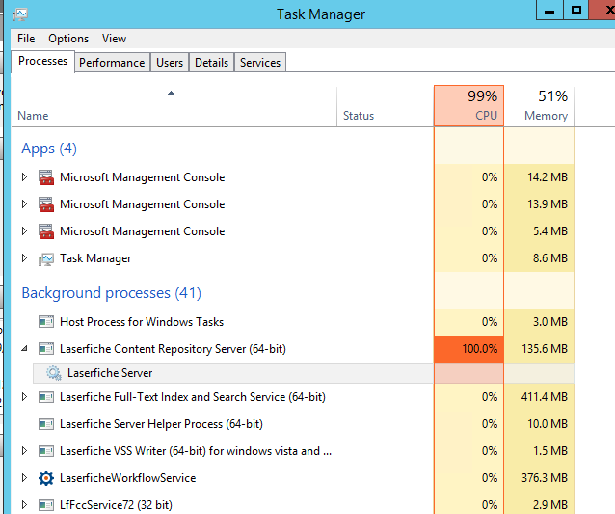Expand the Laserfiche Full-Text Index and Search Service
615x514 pixels.
pos(25,397)
